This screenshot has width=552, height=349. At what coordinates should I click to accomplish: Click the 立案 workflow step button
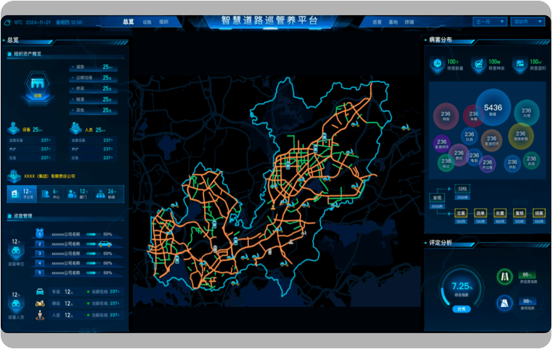[x=461, y=213]
